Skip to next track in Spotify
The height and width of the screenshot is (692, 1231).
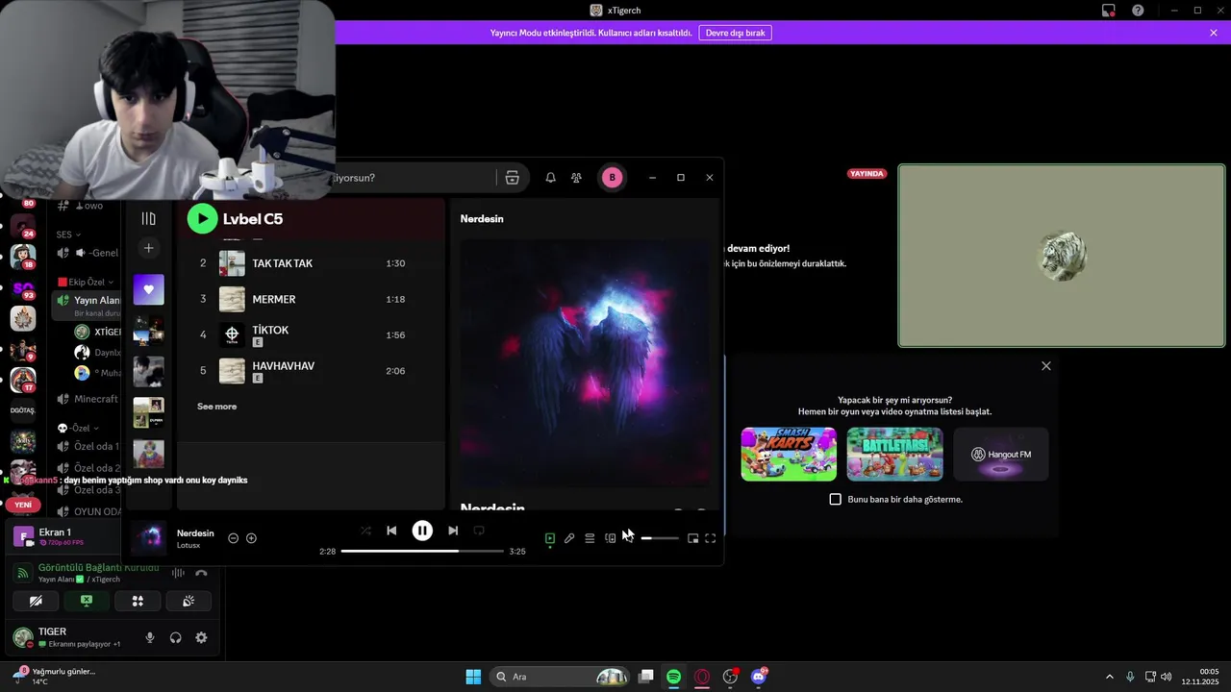453,531
